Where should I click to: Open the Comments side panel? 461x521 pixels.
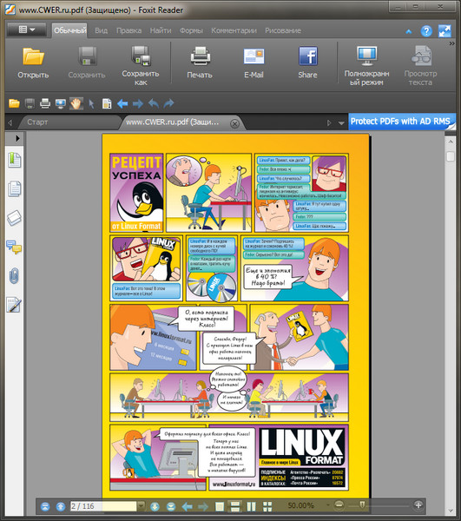coord(14,247)
